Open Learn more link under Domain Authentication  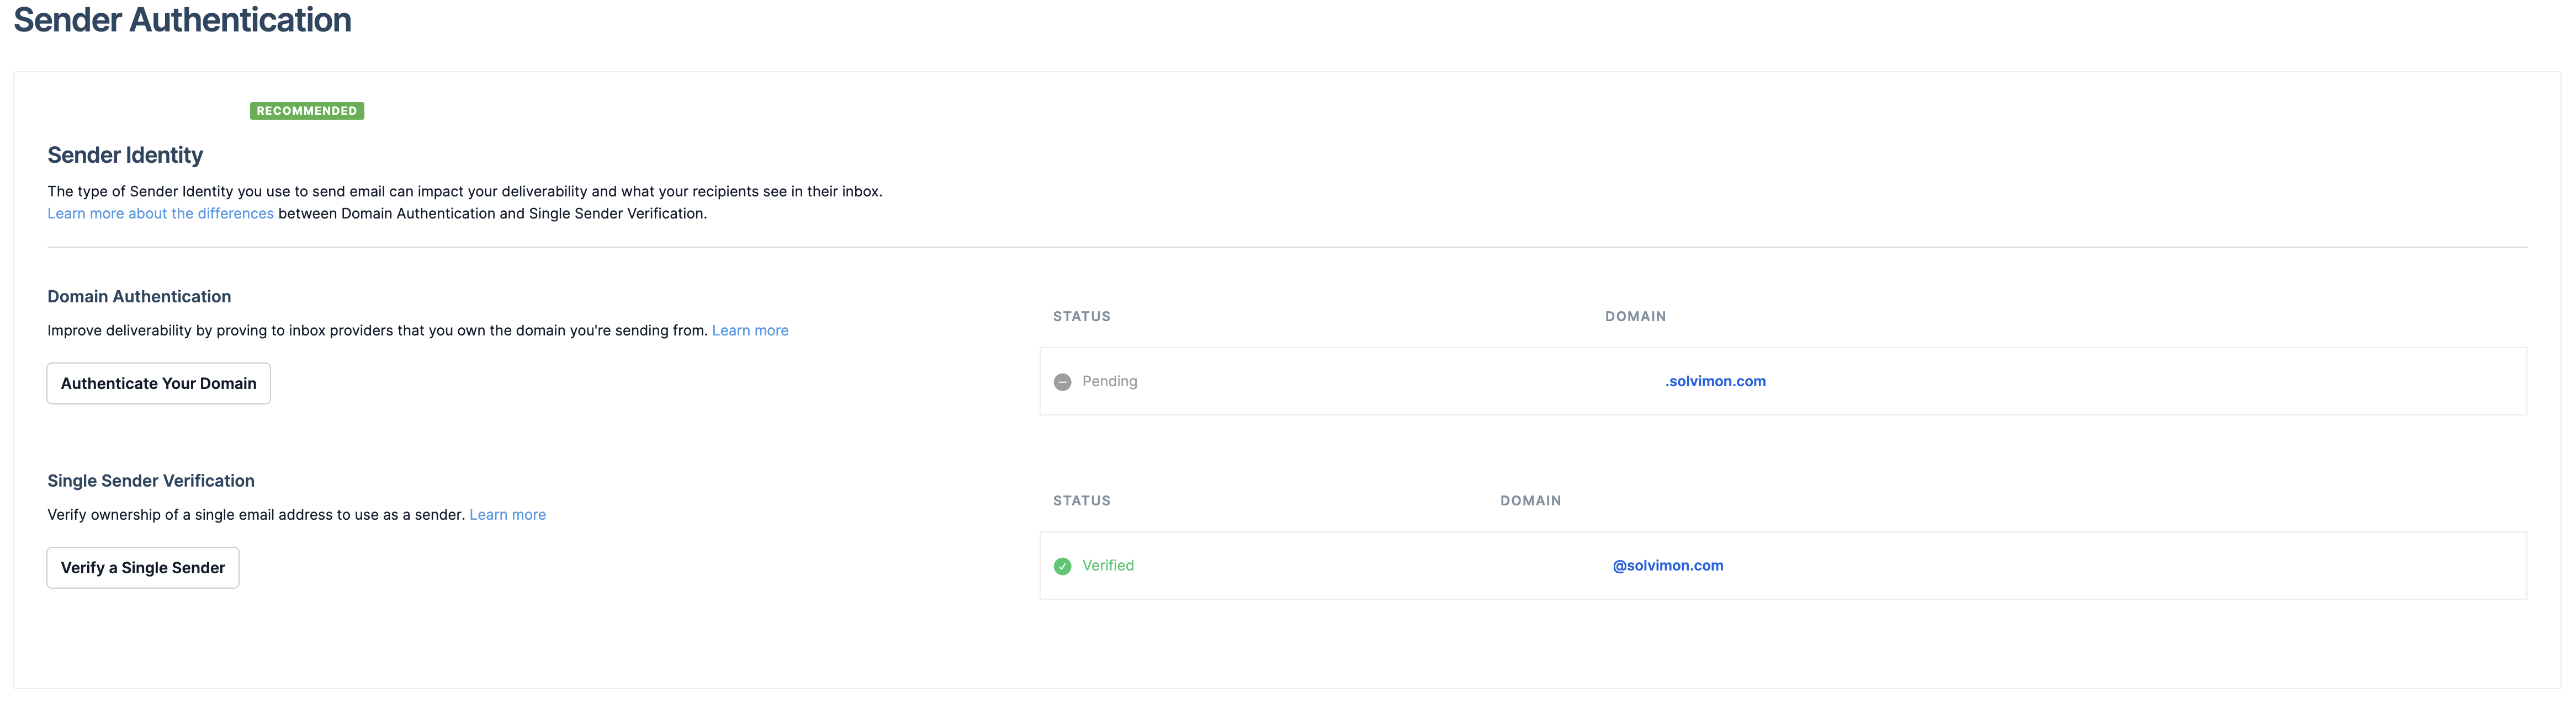749,330
